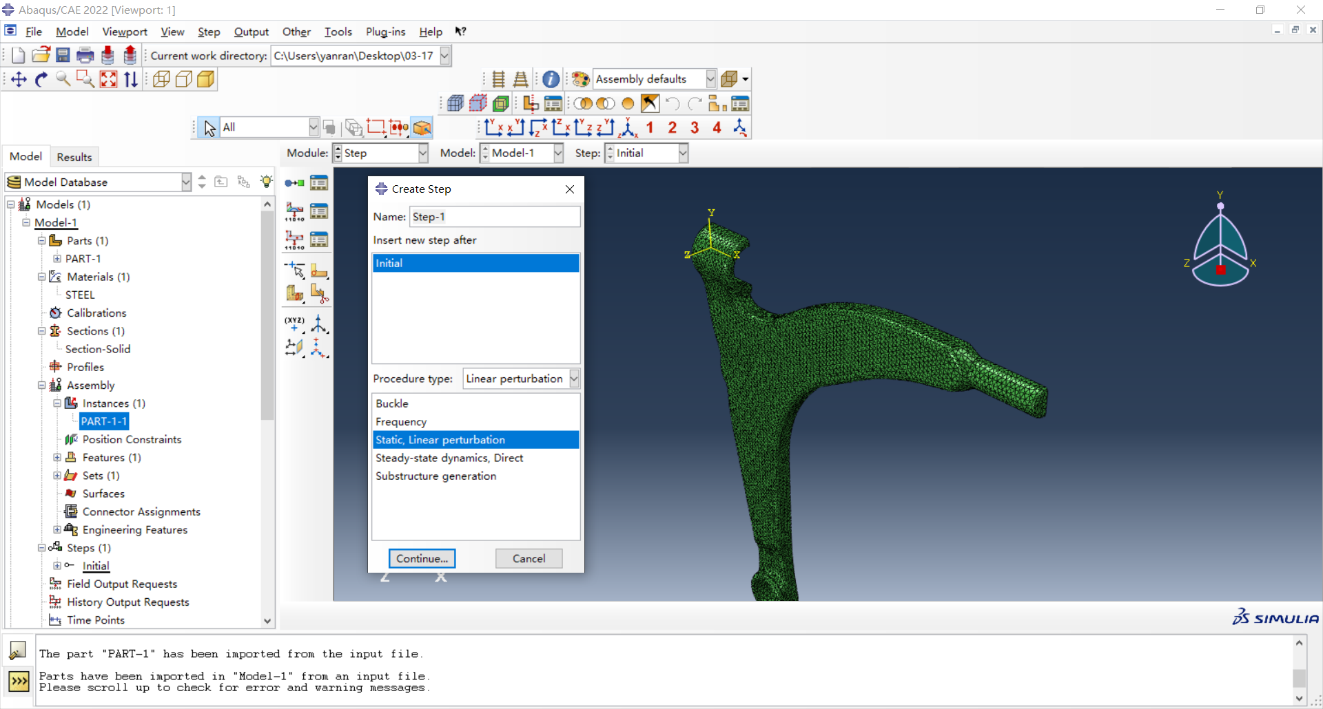Open the Viewport menu
The width and height of the screenshot is (1323, 709).
(125, 32)
